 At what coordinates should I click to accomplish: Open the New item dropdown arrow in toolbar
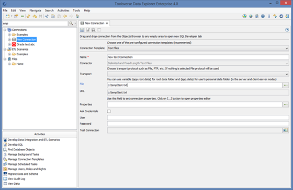click(12, 16)
